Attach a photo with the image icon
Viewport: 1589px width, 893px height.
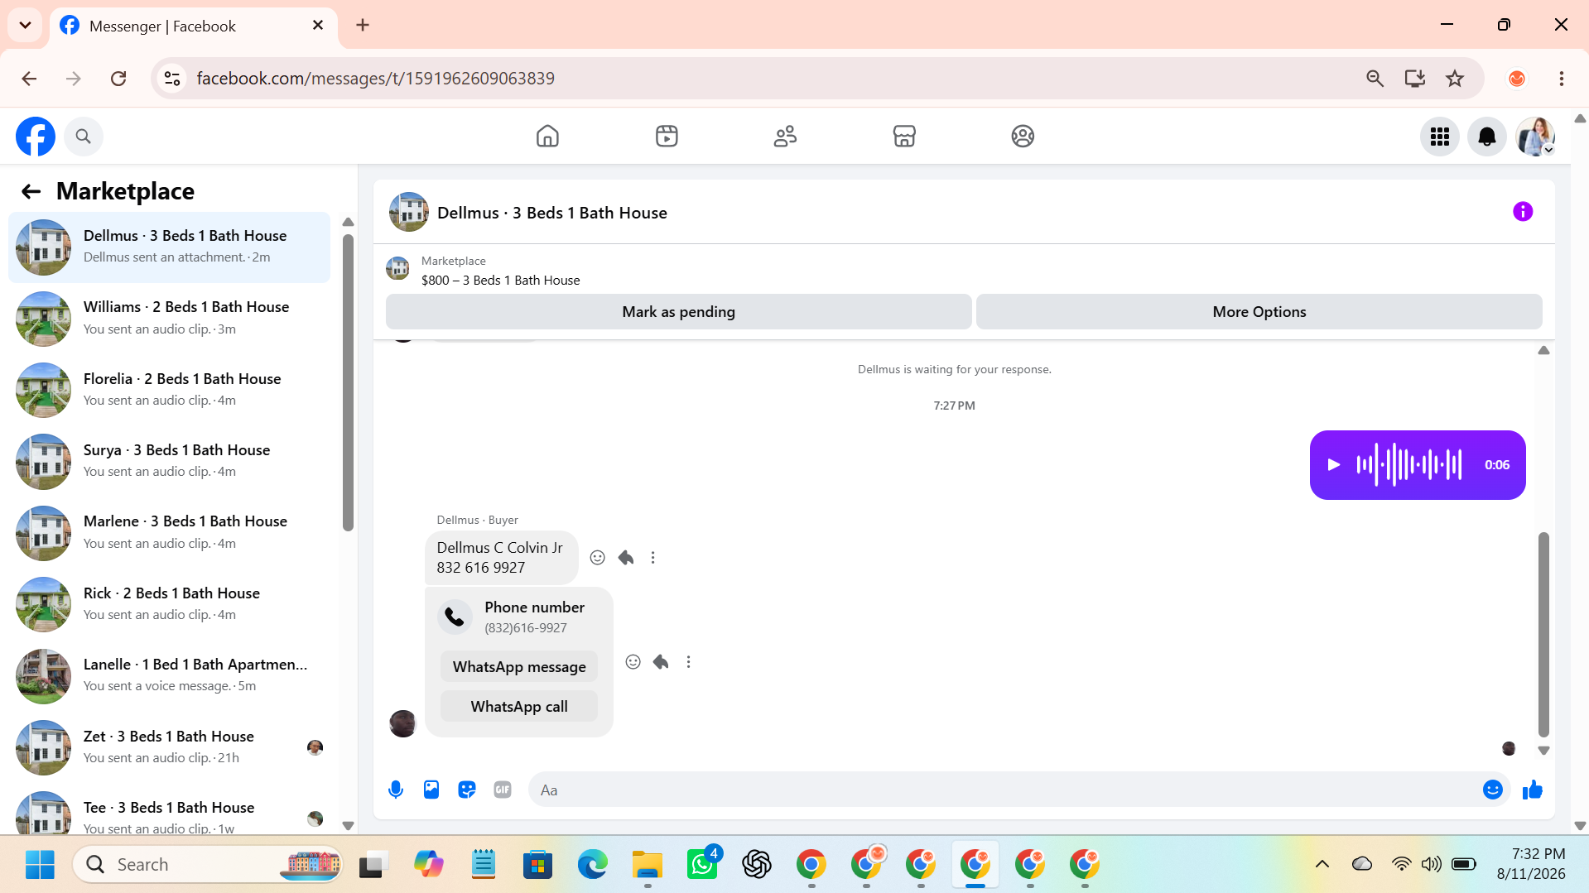coord(431,790)
